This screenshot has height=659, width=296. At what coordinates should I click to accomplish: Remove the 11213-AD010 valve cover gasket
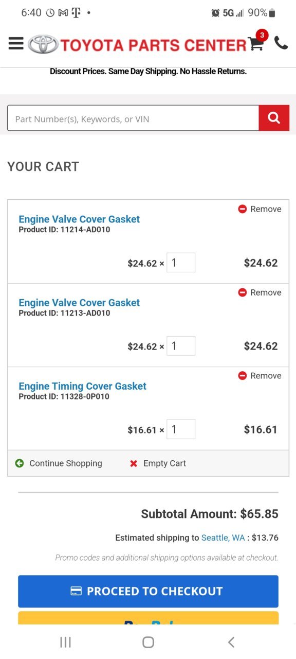tap(260, 292)
